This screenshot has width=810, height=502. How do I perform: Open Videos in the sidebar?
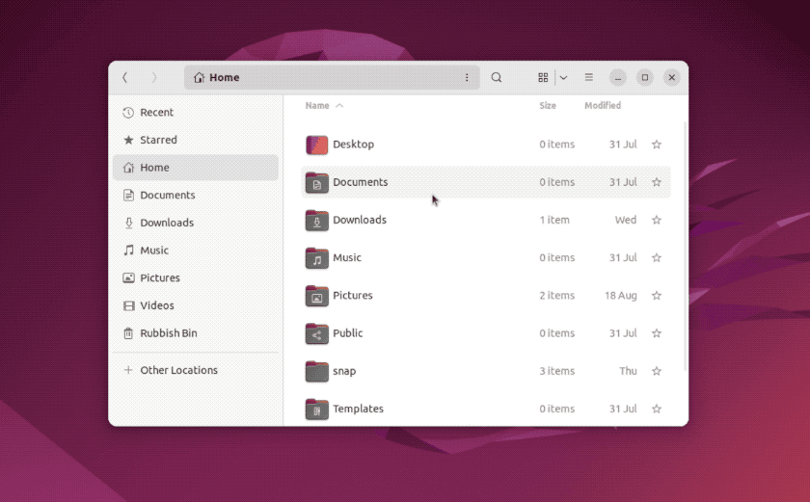[x=195, y=305]
